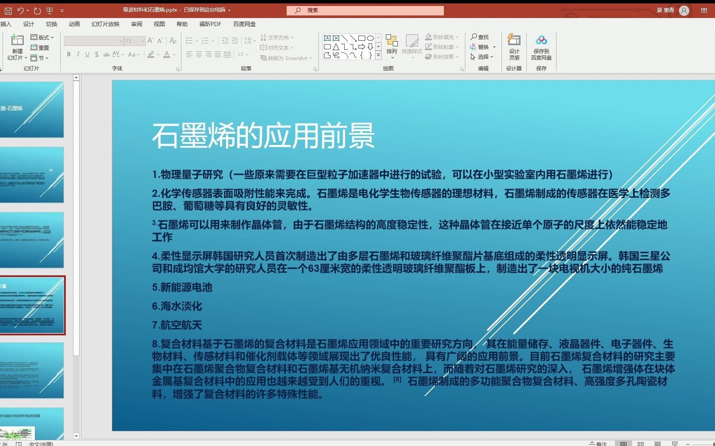The height and width of the screenshot is (446, 715).
Task: Apply text highlight color
Action: point(151,54)
